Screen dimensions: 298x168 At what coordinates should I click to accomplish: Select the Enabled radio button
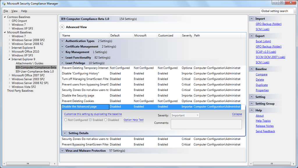coord(91,120)
